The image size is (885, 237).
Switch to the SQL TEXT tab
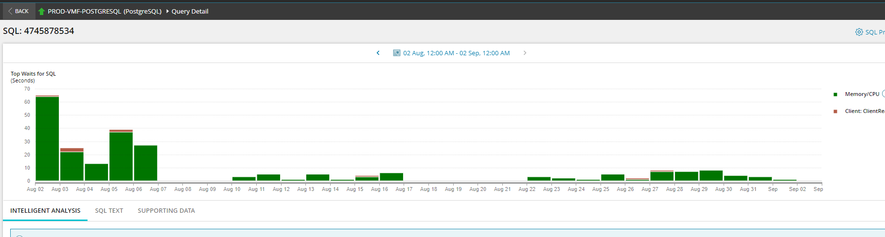tap(109, 210)
